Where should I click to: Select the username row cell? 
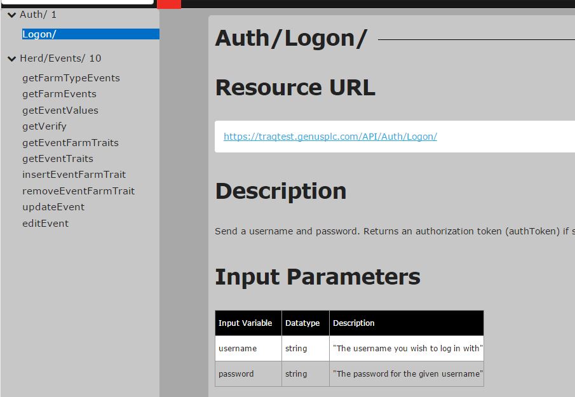coord(238,349)
